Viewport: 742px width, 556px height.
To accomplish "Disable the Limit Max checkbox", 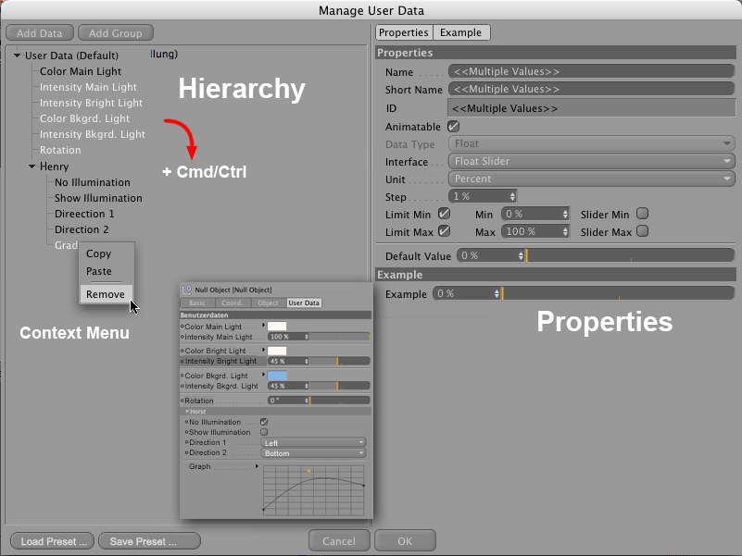I will click(444, 231).
